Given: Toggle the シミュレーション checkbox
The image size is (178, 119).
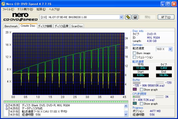Looking at the screenshot, I should pos(134,57).
